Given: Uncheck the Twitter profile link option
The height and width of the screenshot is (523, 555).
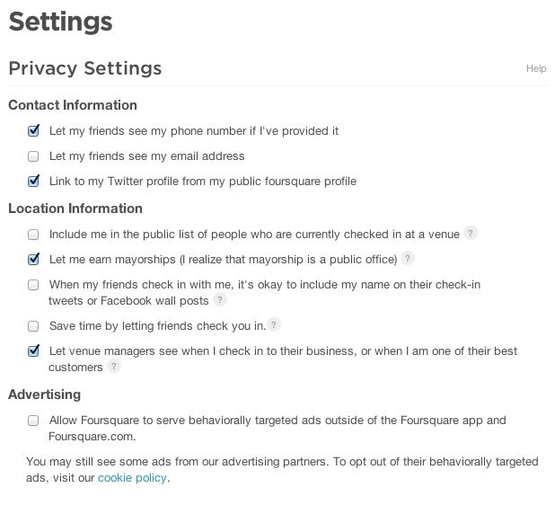Looking at the screenshot, I should (33, 182).
